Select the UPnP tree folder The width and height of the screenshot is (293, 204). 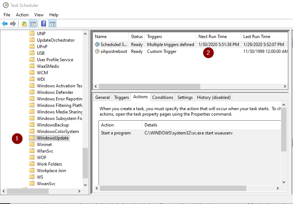point(42,46)
